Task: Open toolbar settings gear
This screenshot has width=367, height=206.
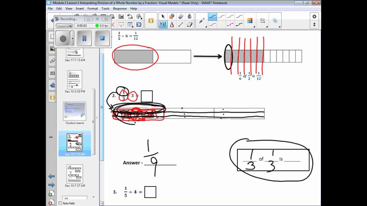Action: coord(314,17)
